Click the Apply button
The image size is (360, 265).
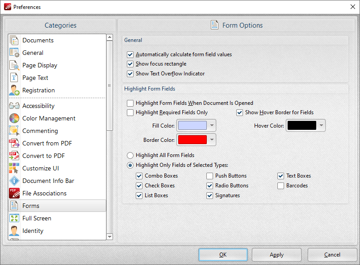point(276,255)
